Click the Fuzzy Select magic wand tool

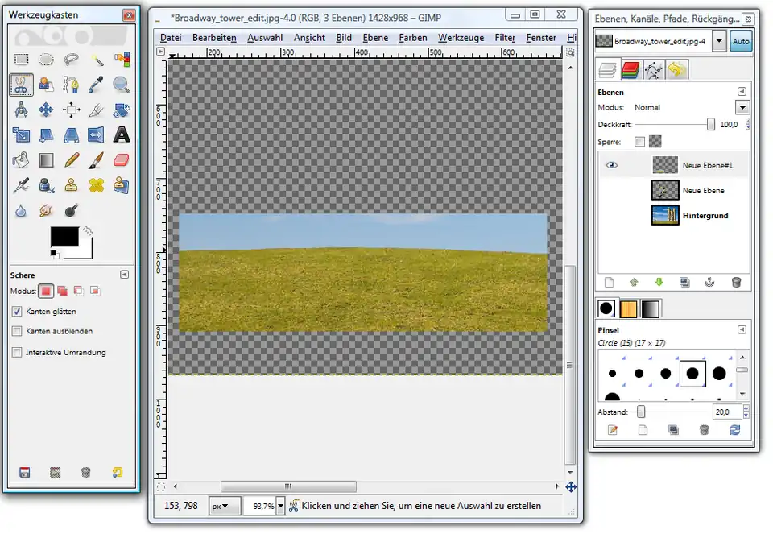[x=97, y=60]
